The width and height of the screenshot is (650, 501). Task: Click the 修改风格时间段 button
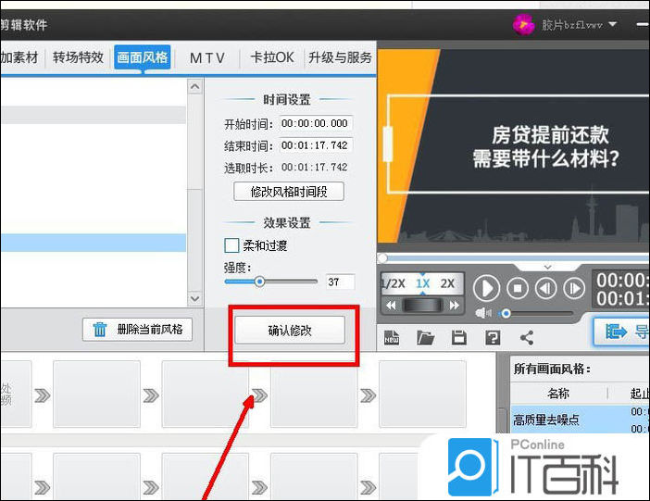pos(289,192)
